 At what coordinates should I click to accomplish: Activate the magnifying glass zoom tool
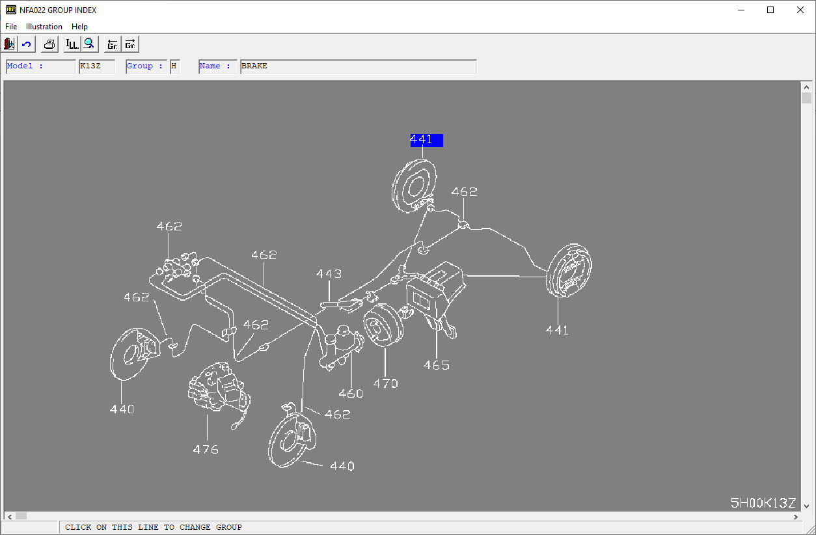(x=90, y=44)
